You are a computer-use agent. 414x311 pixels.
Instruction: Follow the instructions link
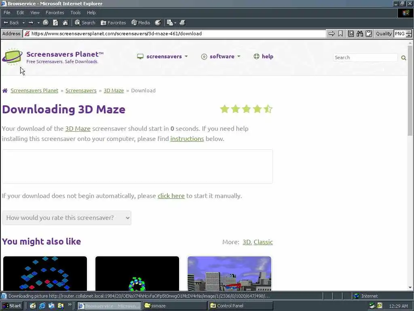click(187, 138)
